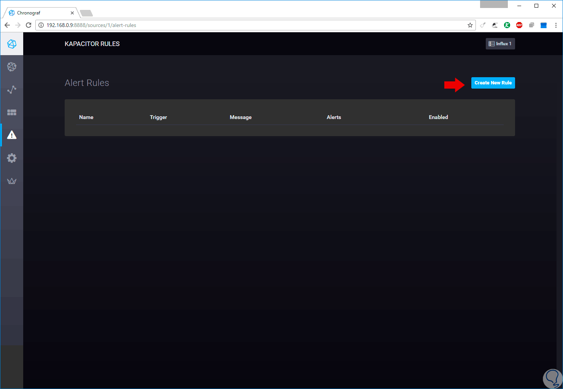
Task: Close the Chronograf browser tab
Action: (72, 13)
